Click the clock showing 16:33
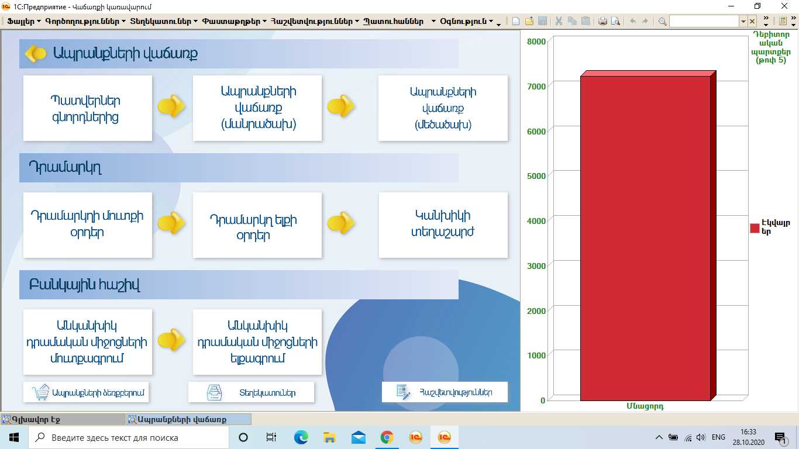Image resolution: width=799 pixels, height=449 pixels. [748, 437]
